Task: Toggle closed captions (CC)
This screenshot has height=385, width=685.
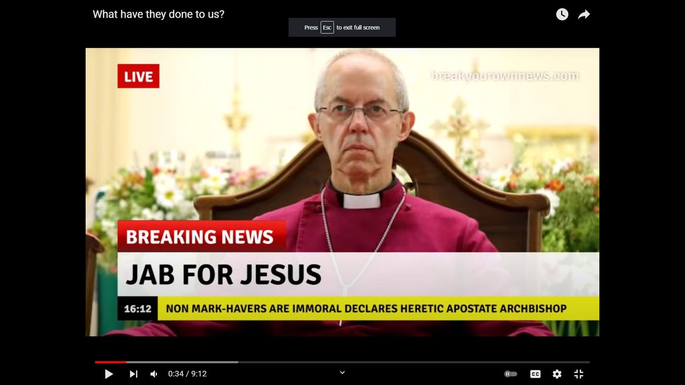Action: [535, 374]
